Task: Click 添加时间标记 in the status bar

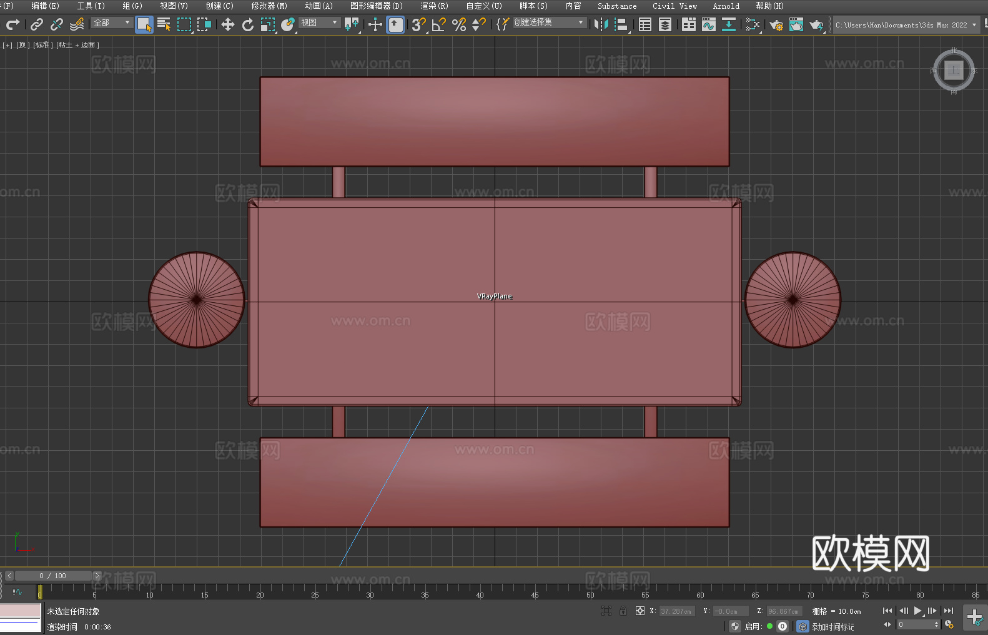Action: [x=832, y=626]
